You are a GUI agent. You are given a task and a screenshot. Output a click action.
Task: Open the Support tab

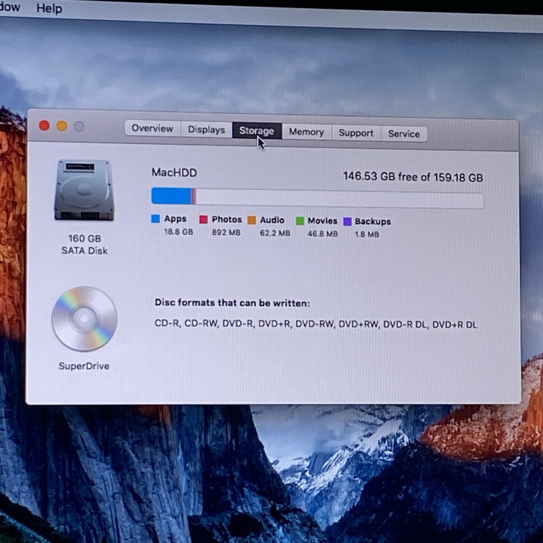[356, 133]
